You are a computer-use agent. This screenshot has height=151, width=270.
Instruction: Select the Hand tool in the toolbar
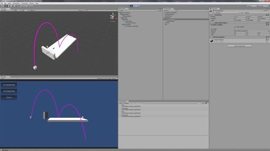[3, 6]
